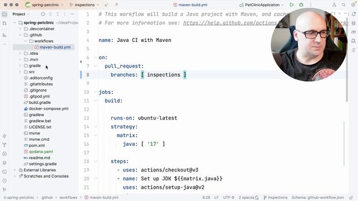
Task: Open the PetClinicApplication run configuration dropdown
Action: click(262, 5)
